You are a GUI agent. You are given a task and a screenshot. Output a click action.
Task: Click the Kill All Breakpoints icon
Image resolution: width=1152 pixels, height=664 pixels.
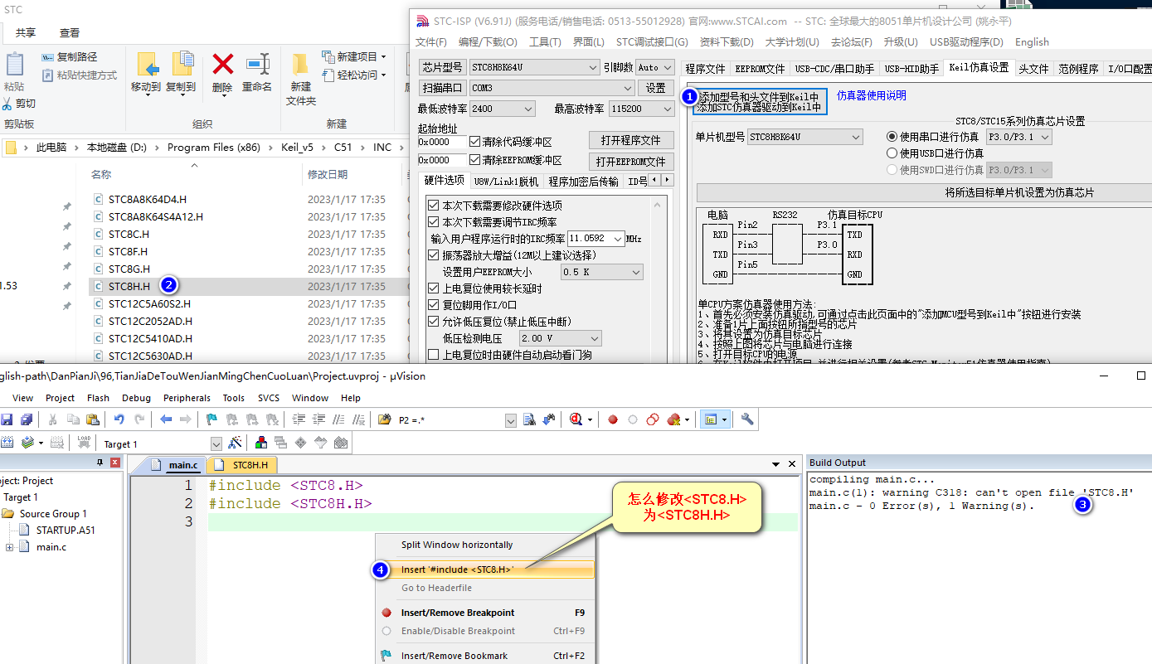pos(673,419)
